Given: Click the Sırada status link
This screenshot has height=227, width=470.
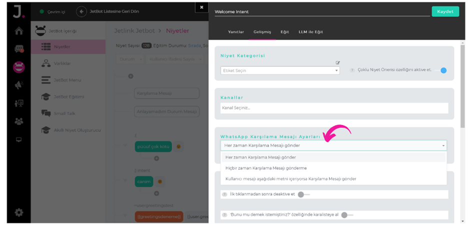Looking at the screenshot, I should [195, 46].
